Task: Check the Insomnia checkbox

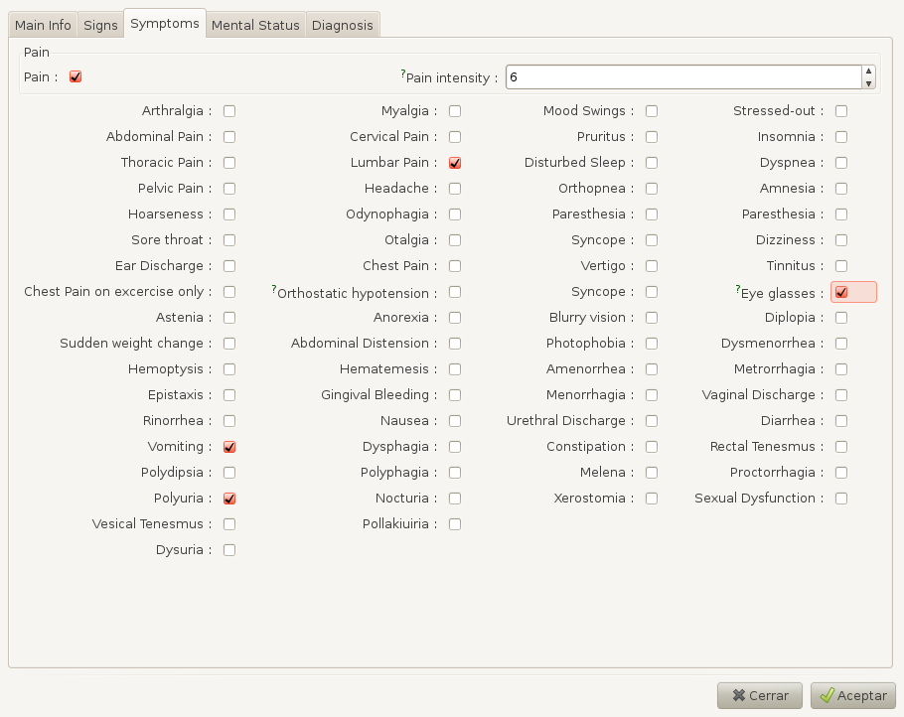Action: coord(841,137)
